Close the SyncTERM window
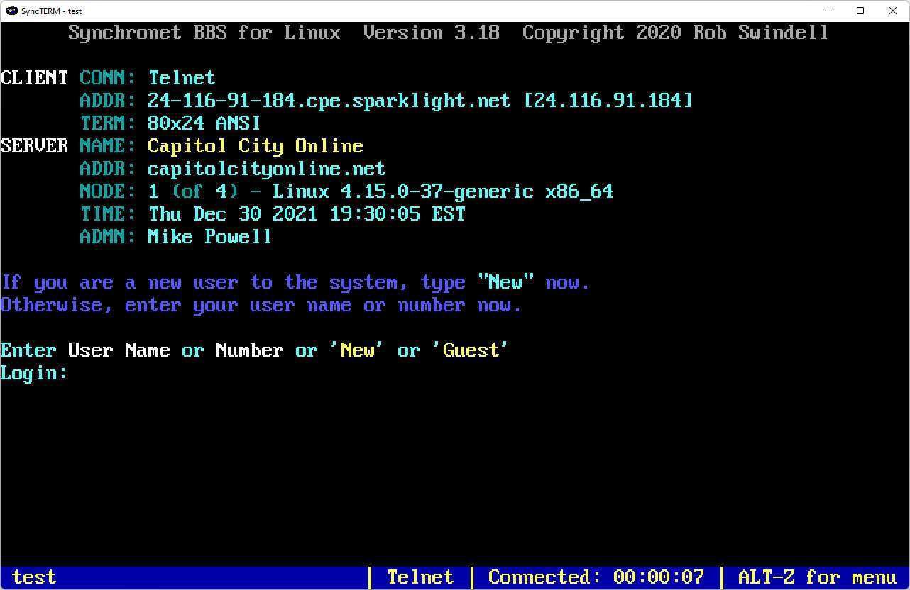910x590 pixels. pyautogui.click(x=893, y=11)
